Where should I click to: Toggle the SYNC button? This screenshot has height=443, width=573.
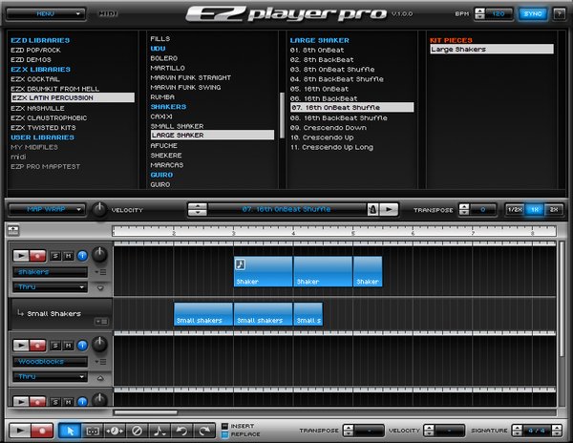(x=532, y=14)
